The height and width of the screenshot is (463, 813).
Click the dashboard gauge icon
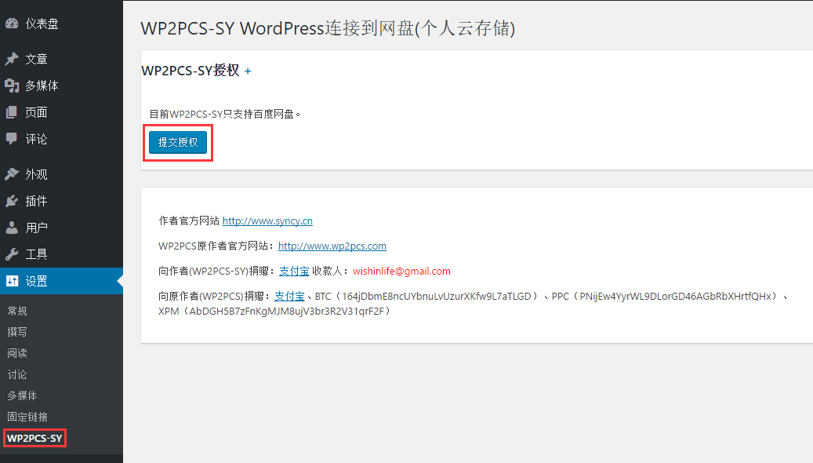click(x=12, y=24)
